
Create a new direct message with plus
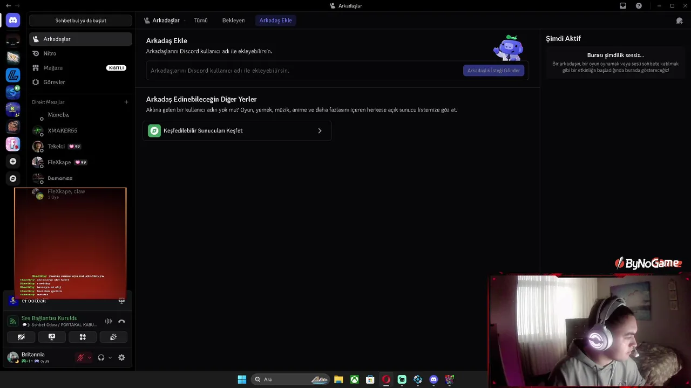pos(126,102)
